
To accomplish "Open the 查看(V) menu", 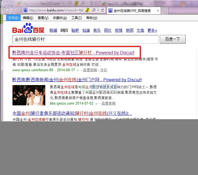I will click(x=43, y=18).
